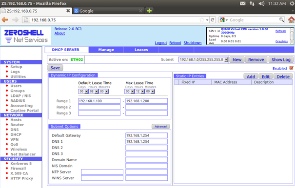Open Max Lease Time Hours dropdown

coord(139,92)
